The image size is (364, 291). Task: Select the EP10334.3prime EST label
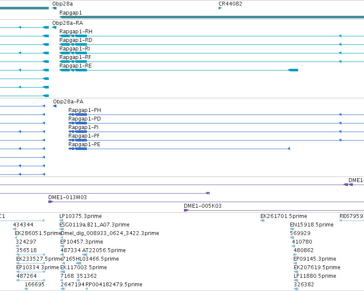click(x=38, y=267)
